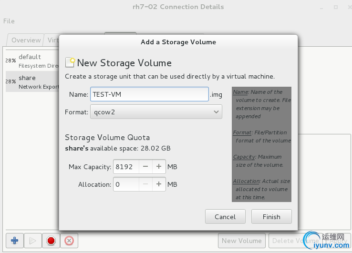Click the Cancel button
The width and height of the screenshot is (352, 253).
pyautogui.click(x=225, y=217)
